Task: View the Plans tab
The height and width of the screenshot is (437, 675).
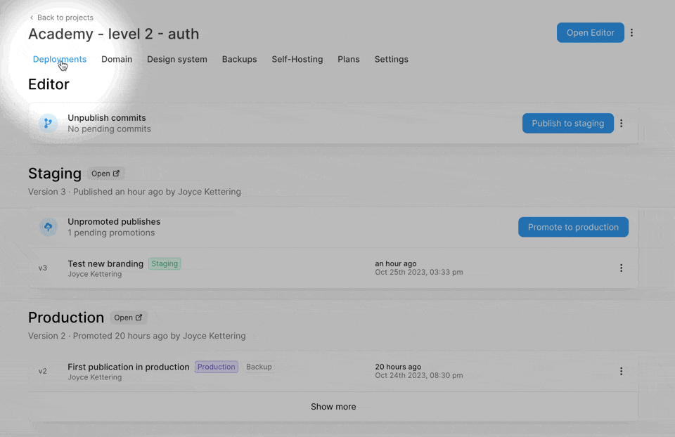Action: tap(349, 60)
